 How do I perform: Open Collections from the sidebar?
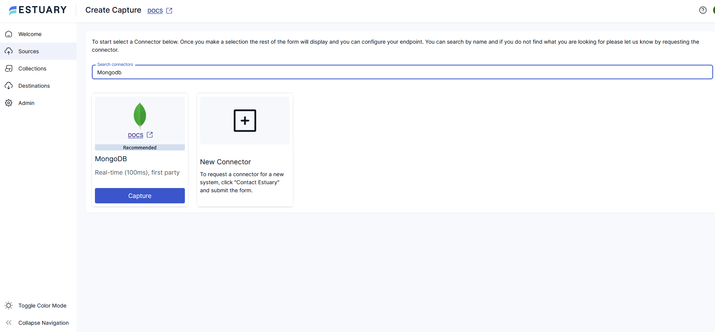click(38, 69)
